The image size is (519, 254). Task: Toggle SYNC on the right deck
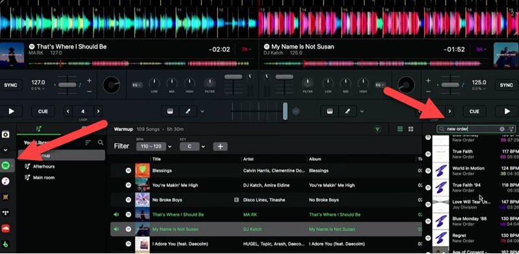pyautogui.click(x=507, y=85)
